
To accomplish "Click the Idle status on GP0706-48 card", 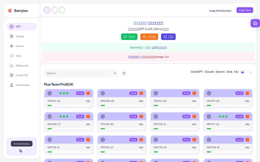I will point(141,101).
